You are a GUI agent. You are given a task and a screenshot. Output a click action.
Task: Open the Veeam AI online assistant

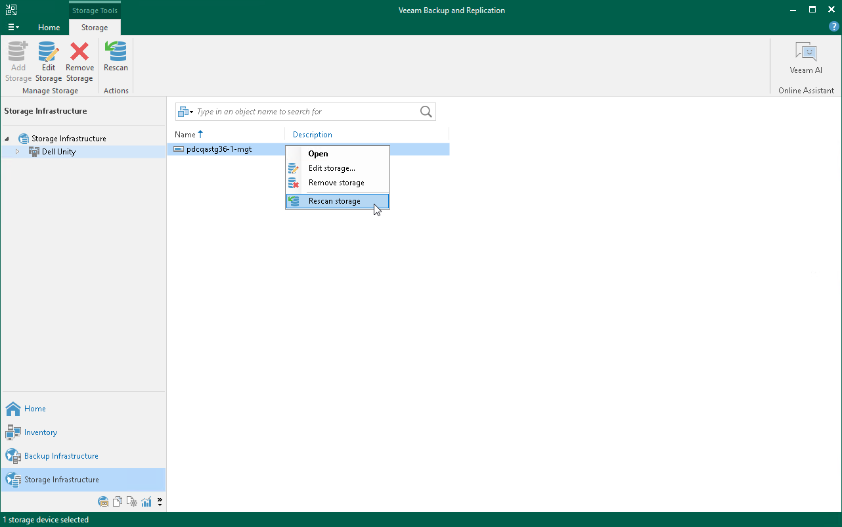click(x=806, y=58)
